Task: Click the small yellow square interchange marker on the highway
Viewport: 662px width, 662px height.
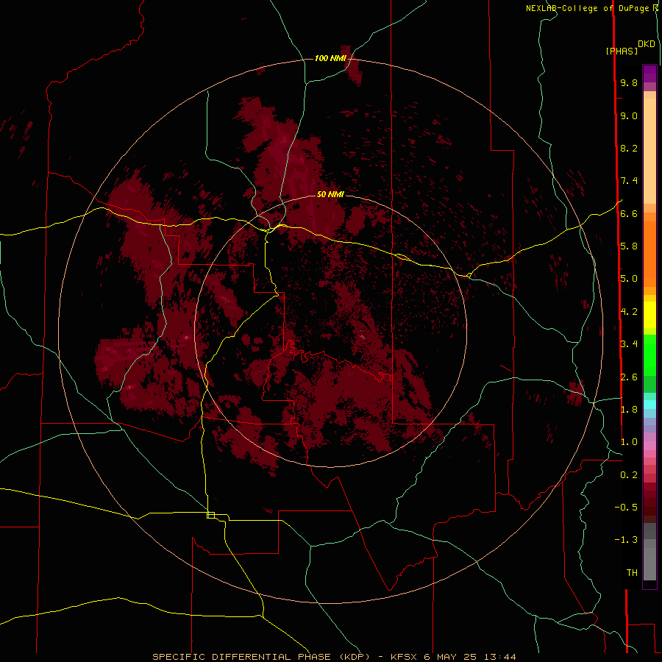Action: click(x=210, y=515)
